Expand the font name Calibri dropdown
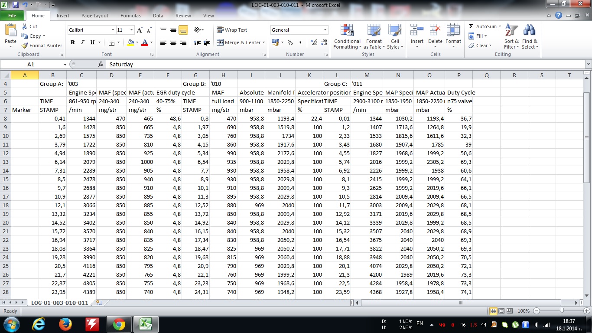Screen dimensions: 592x333 [x=113, y=30]
